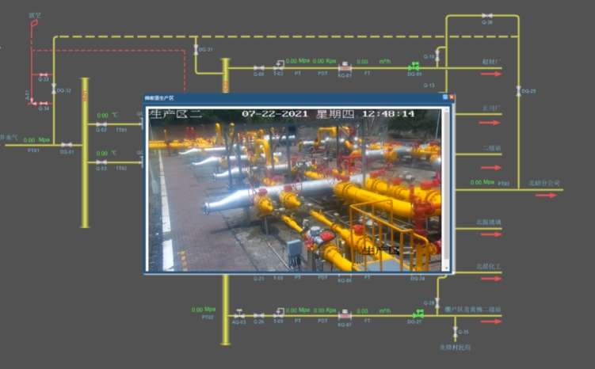This screenshot has width=595, height=369.
Task: Click the TT01 0.00 ℃ temperature reading
Action: pyautogui.click(x=108, y=116)
